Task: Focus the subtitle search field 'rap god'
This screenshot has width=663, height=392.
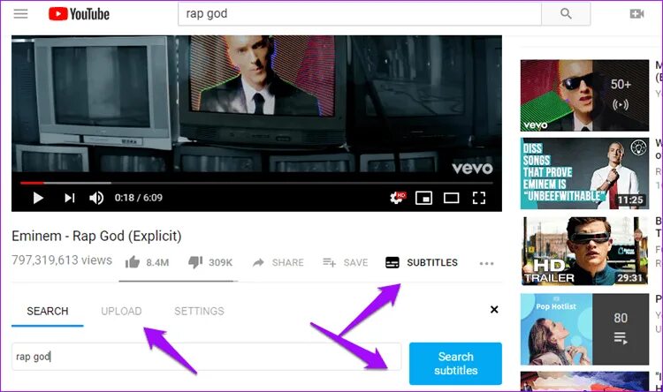Action: [206, 357]
